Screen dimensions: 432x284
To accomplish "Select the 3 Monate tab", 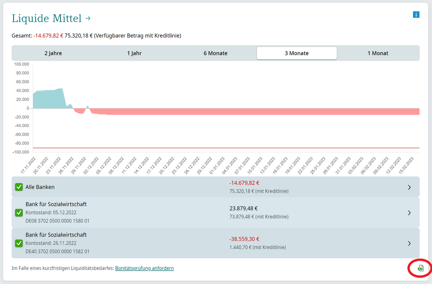I will click(x=297, y=53).
